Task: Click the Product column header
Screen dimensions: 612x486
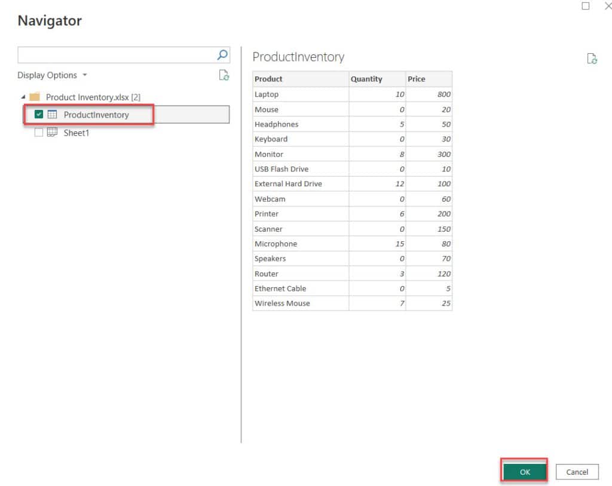Action: (x=301, y=79)
